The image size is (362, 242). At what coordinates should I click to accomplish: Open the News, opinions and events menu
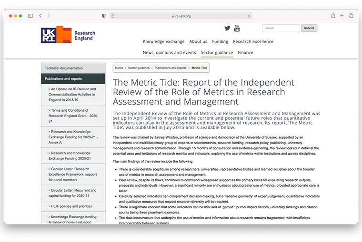click(169, 53)
